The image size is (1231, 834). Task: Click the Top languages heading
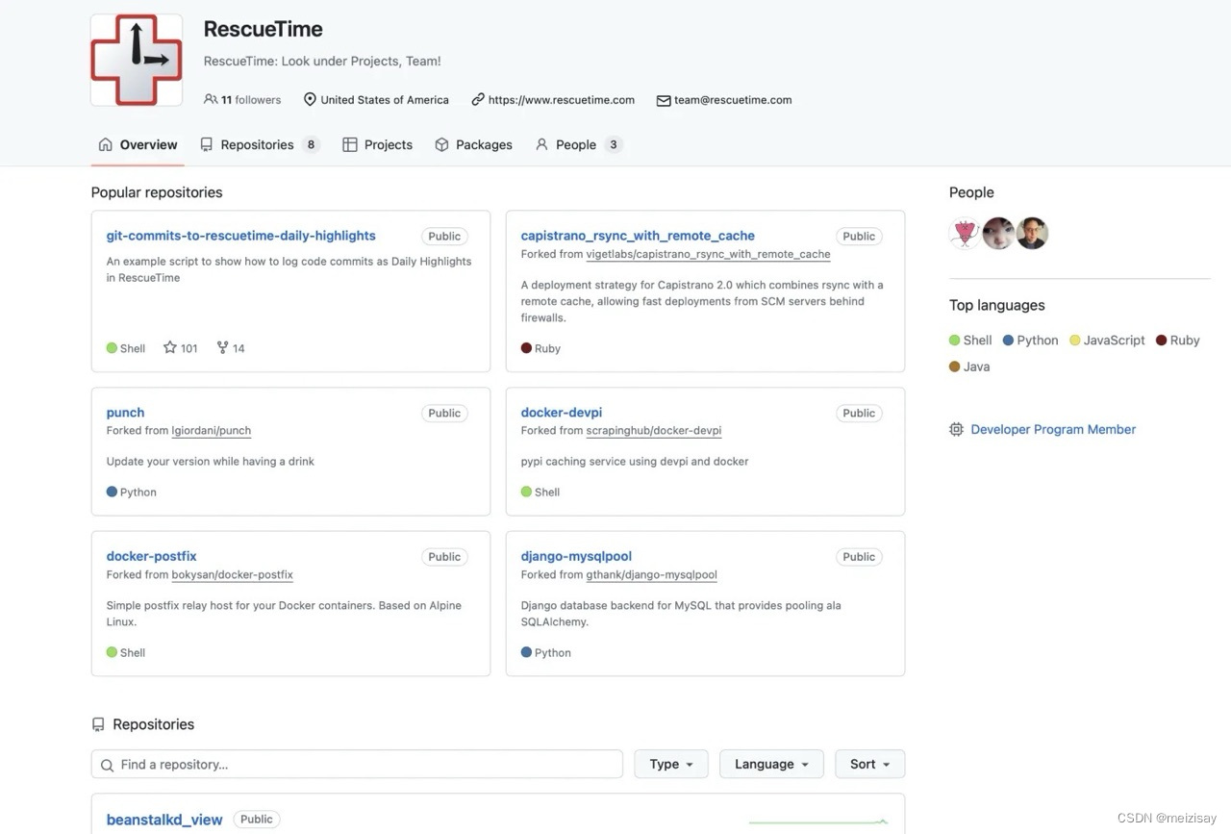(x=997, y=305)
